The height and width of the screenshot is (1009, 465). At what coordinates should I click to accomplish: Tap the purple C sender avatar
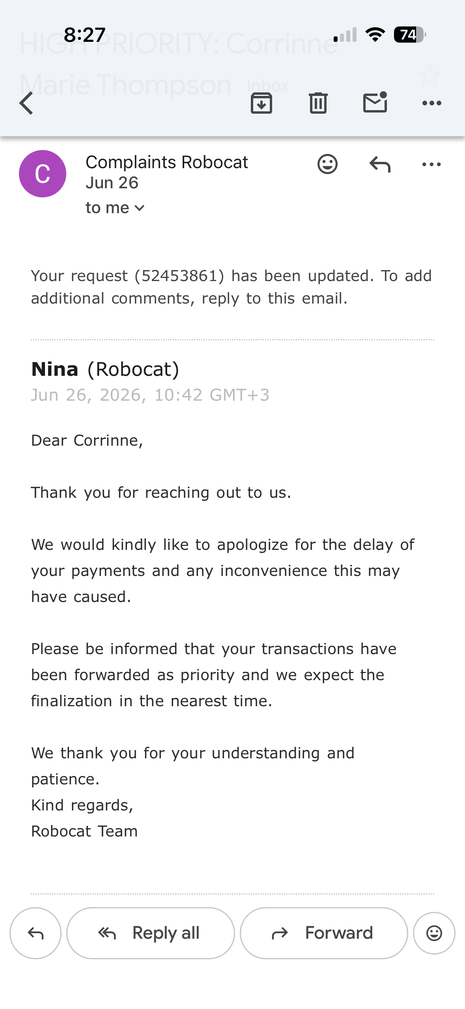pyautogui.click(x=43, y=174)
